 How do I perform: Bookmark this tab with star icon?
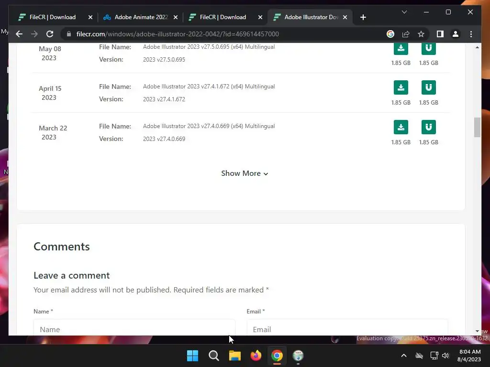coord(421,34)
